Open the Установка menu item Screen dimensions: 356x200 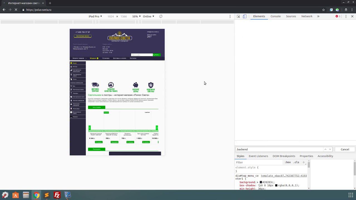coord(106,58)
